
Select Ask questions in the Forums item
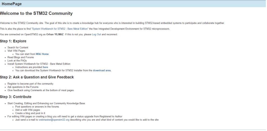(23, 87)
